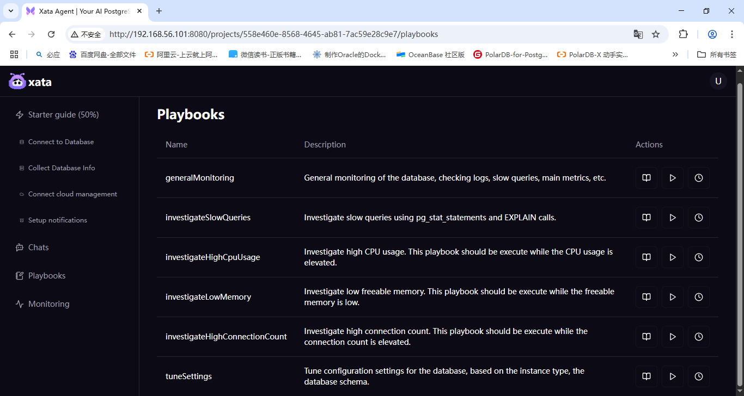Image resolution: width=744 pixels, height=396 pixels.
Task: Select Playbooks in the sidebar menu
Action: pos(46,275)
